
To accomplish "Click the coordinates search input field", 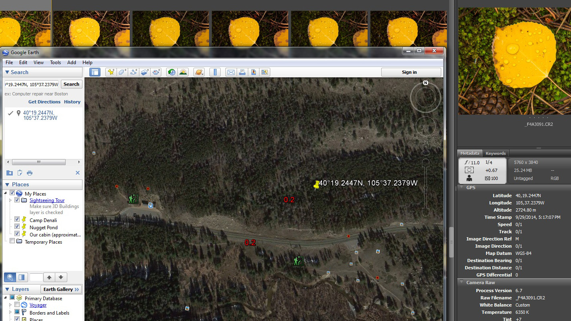I will (32, 84).
